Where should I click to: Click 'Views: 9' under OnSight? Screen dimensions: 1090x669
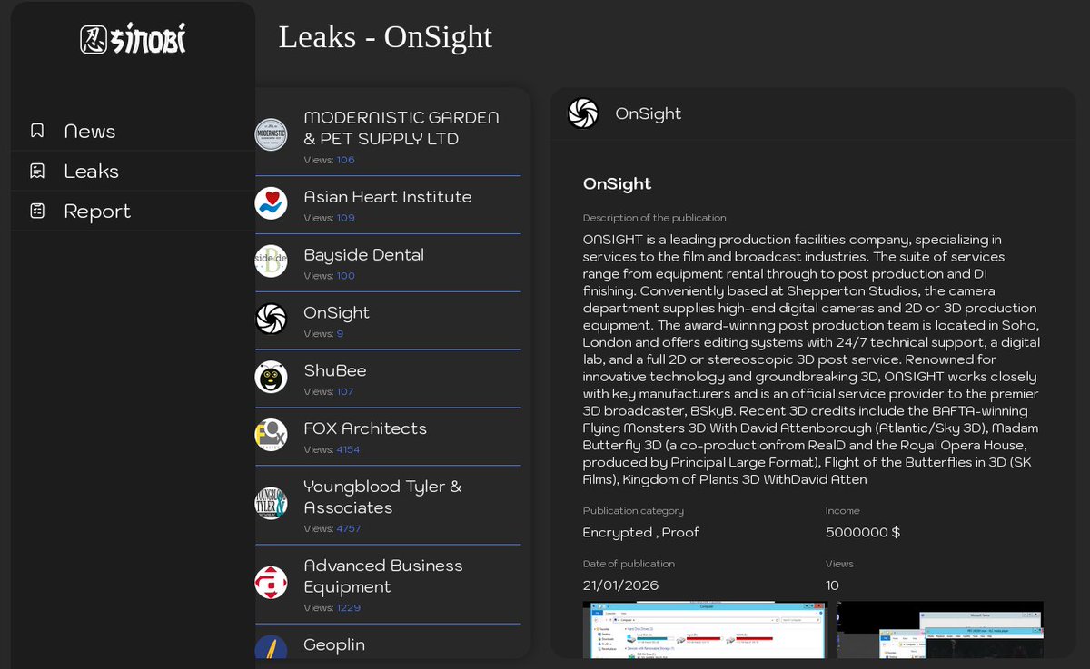click(323, 334)
